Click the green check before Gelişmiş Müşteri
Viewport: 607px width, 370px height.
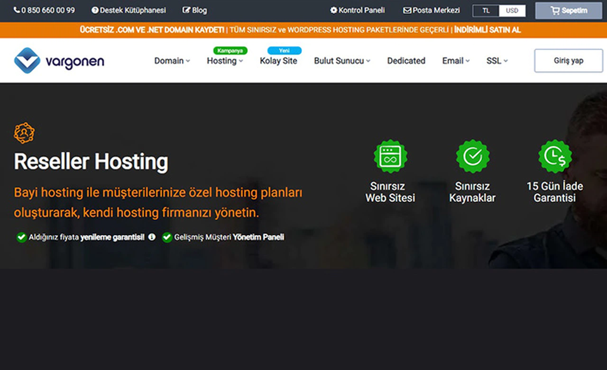pos(167,237)
